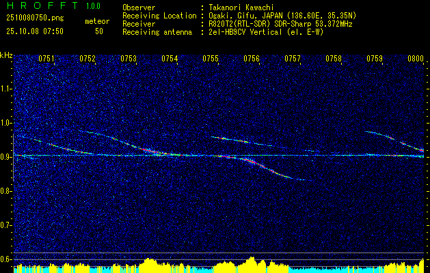This screenshot has height=273, width=430.
Task: Click location Ogaki, Gifu, JAPAN text
Action: (x=282, y=16)
